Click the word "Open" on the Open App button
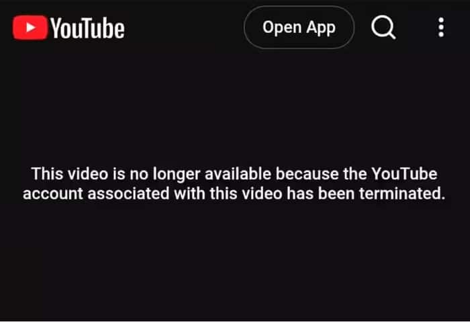 282,28
